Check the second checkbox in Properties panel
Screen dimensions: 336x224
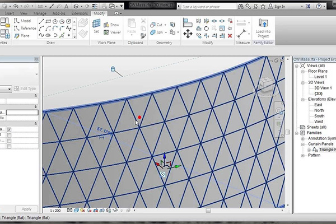(9, 135)
